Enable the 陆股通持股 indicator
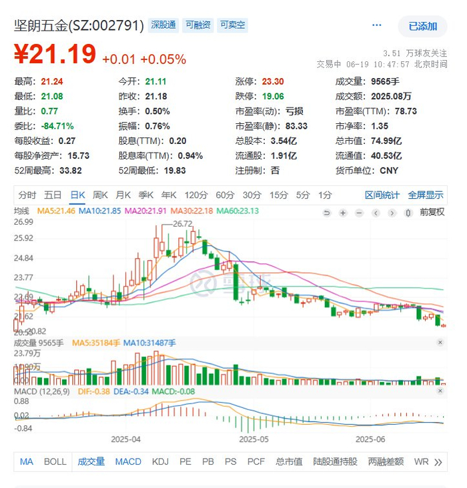Screen dimensions: 467x488 (x=335, y=462)
